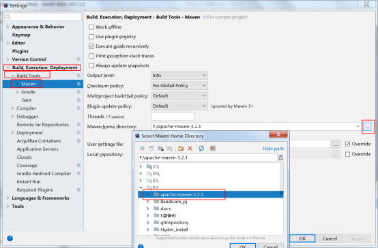Click the per-project icon next to Gradle
The image size is (378, 248).
78,92
